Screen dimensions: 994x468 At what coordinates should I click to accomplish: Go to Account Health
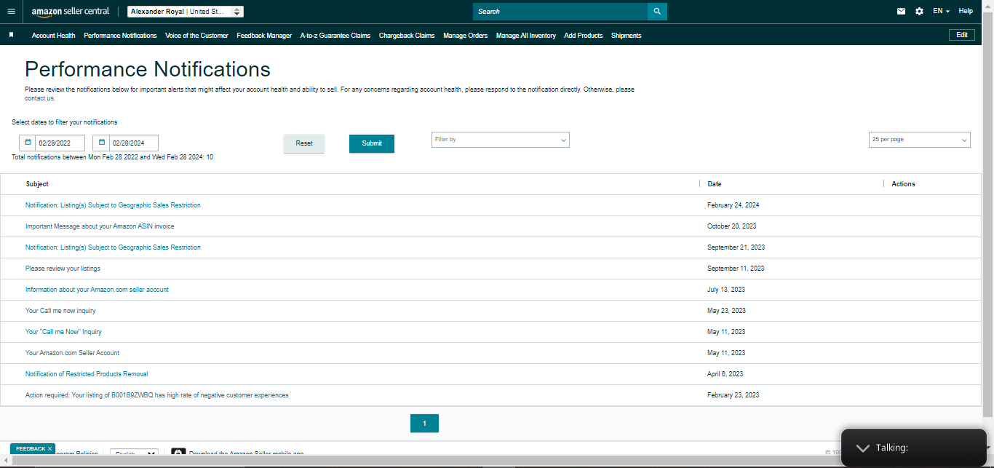click(54, 35)
